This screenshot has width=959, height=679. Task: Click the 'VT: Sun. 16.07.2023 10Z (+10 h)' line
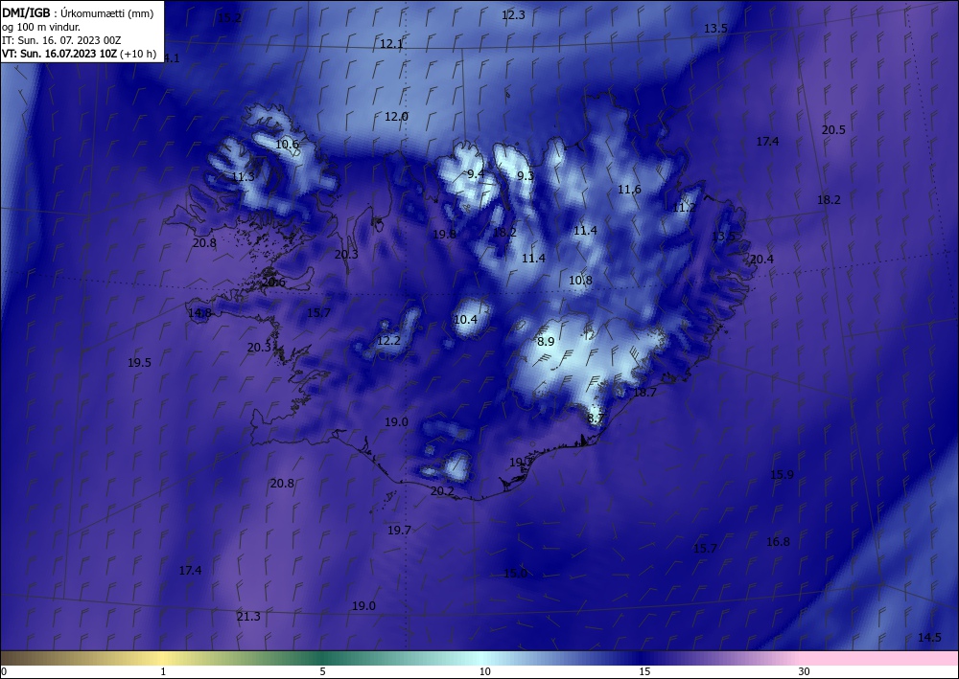[x=79, y=54]
